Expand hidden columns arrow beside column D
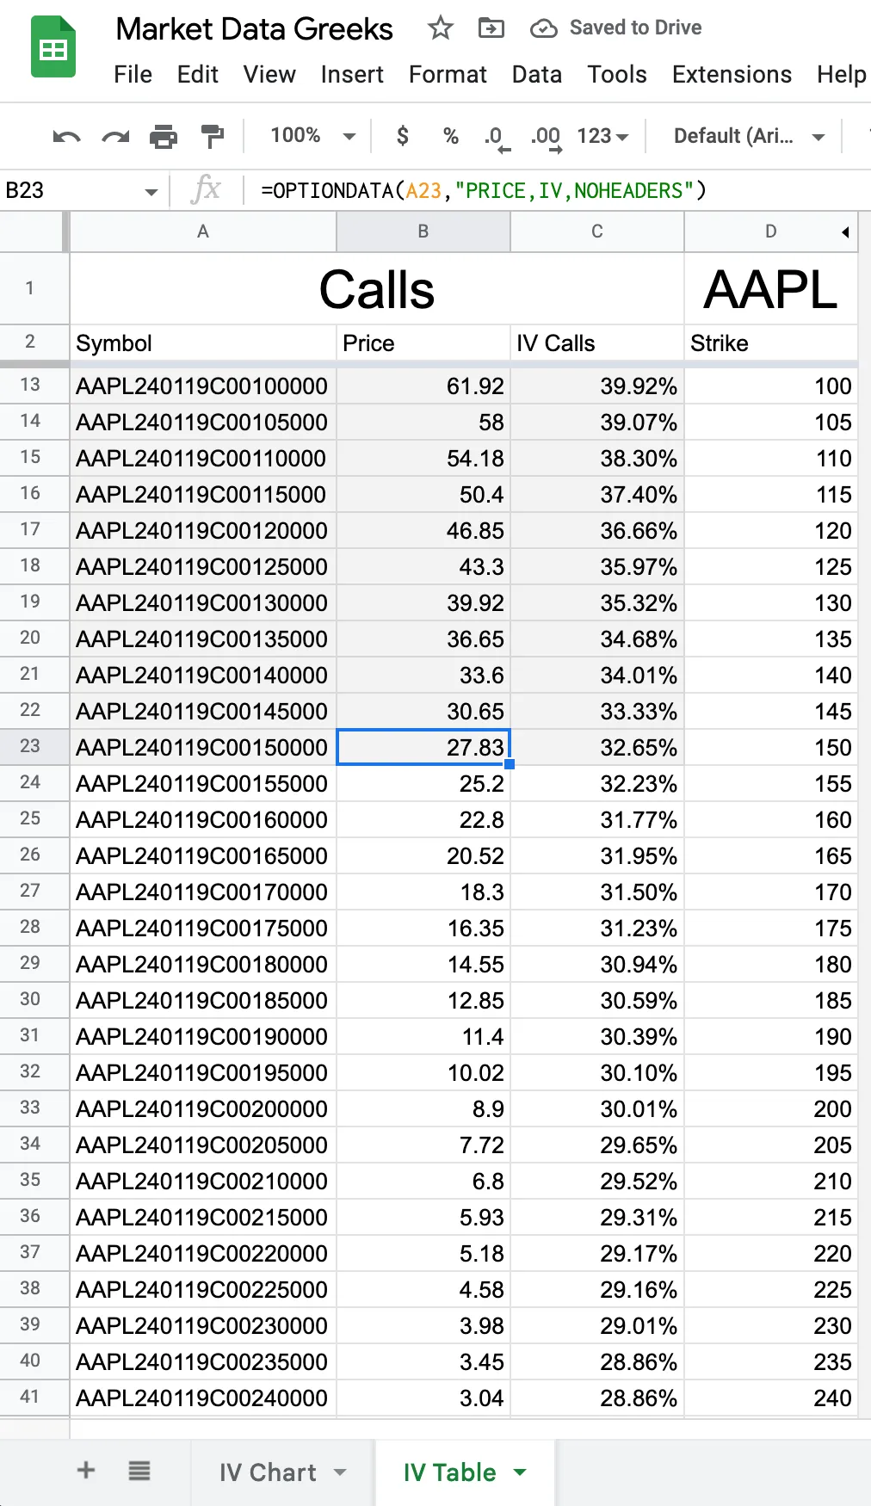The width and height of the screenshot is (871, 1506). click(x=845, y=231)
